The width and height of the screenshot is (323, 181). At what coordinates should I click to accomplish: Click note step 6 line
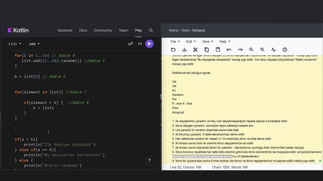coord(212,143)
